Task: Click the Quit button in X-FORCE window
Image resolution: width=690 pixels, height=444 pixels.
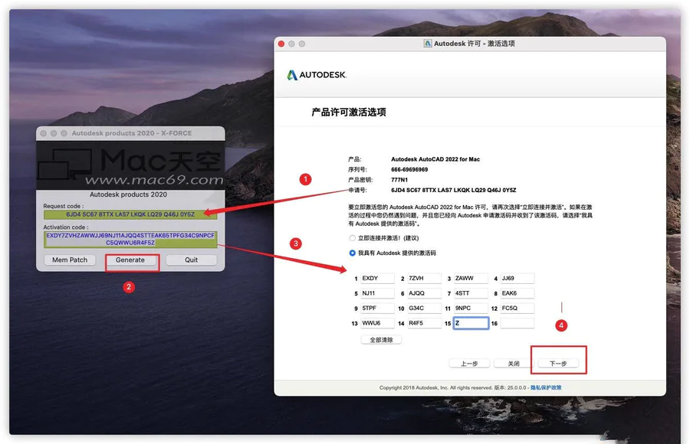Action: coord(191,260)
